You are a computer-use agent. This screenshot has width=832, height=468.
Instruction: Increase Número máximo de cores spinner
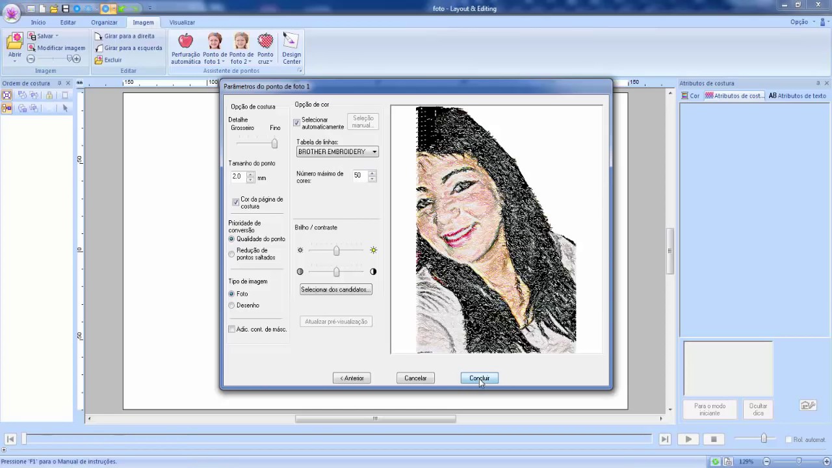point(372,173)
